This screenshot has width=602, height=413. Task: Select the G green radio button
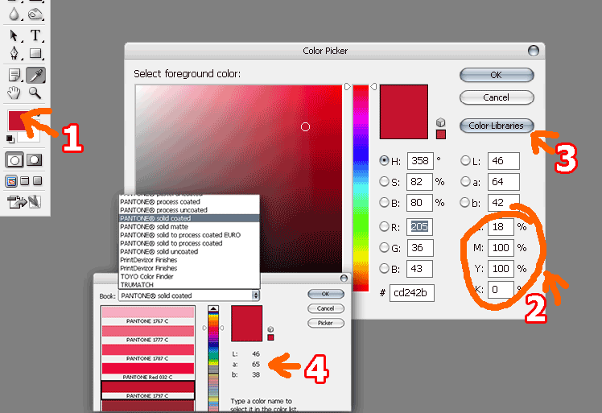tap(384, 247)
